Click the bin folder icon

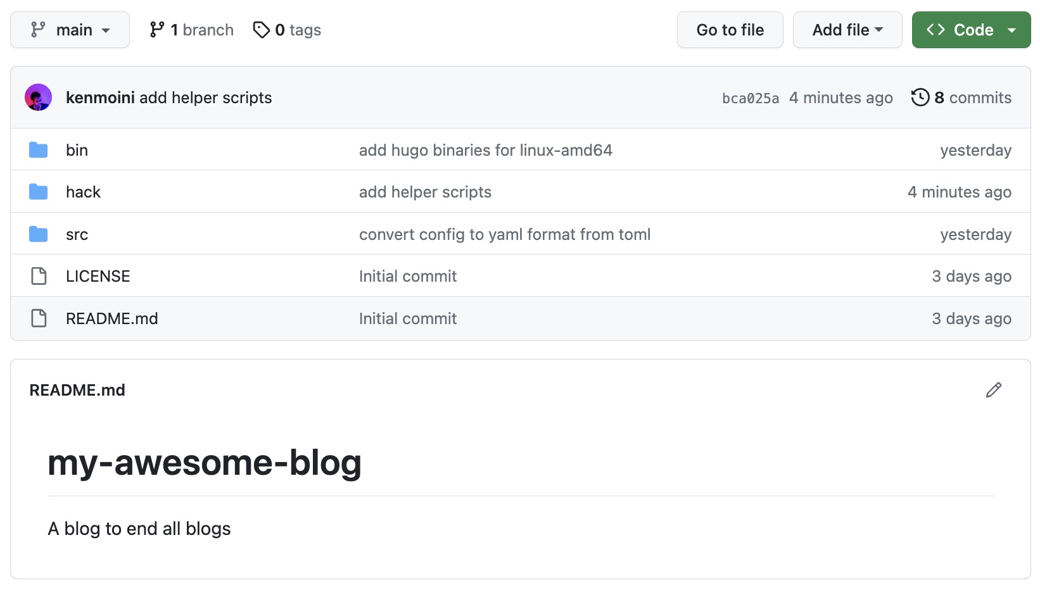[x=39, y=150]
